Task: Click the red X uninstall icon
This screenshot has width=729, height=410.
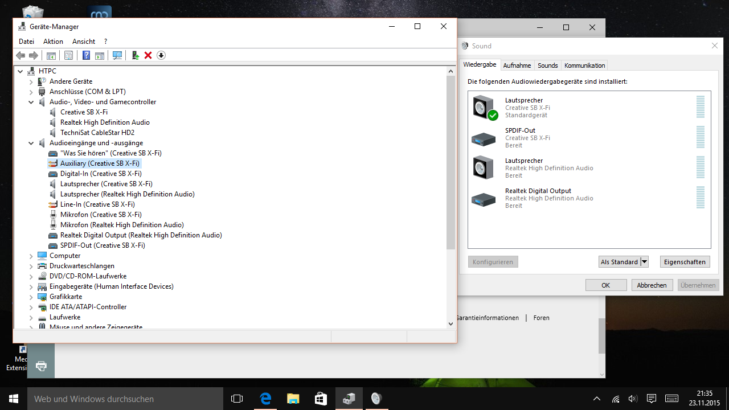Action: (x=148, y=55)
